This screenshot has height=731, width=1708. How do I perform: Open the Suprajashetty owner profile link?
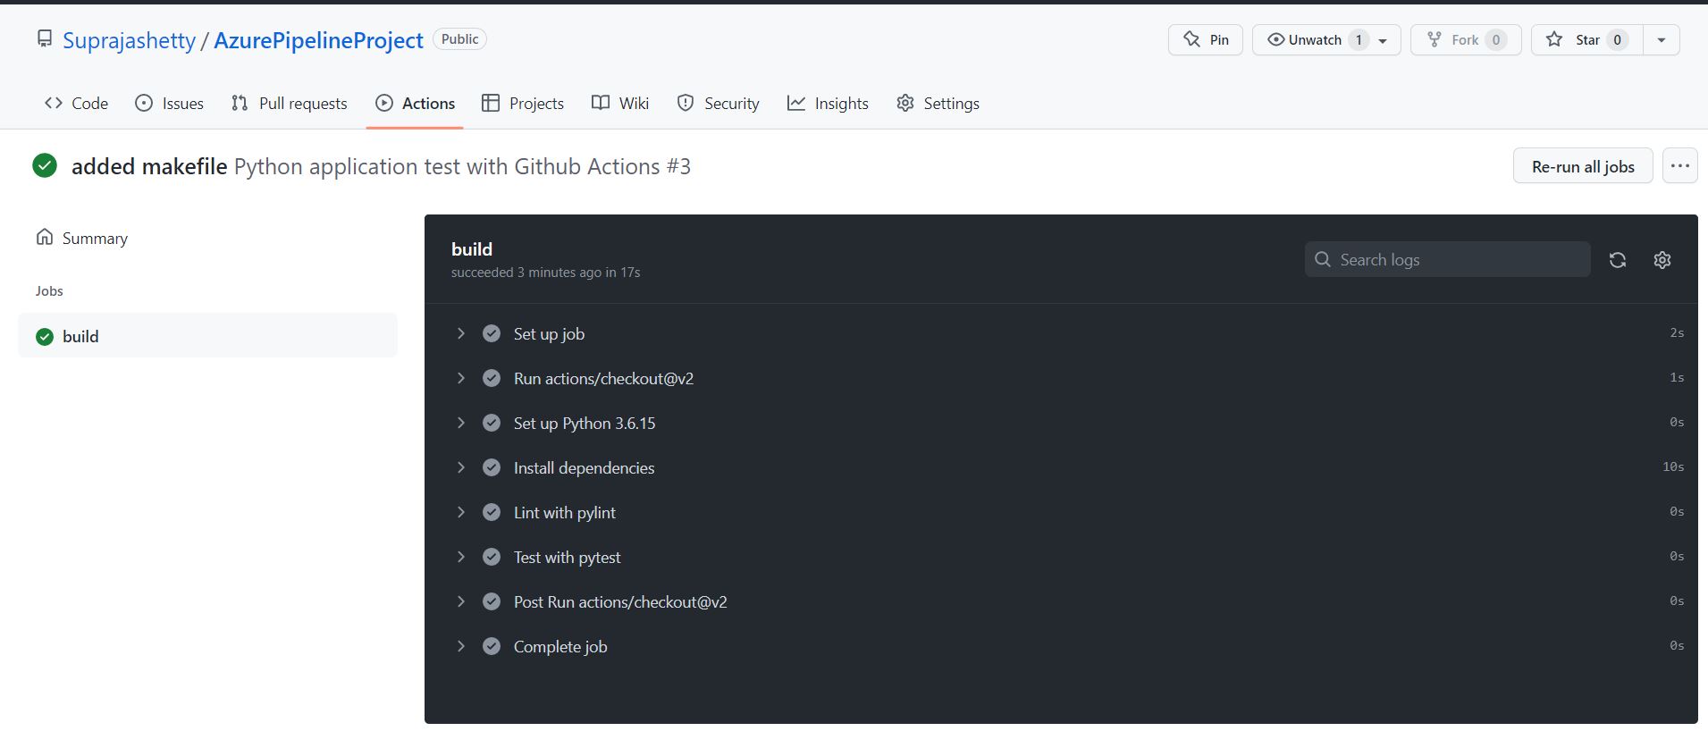point(129,40)
